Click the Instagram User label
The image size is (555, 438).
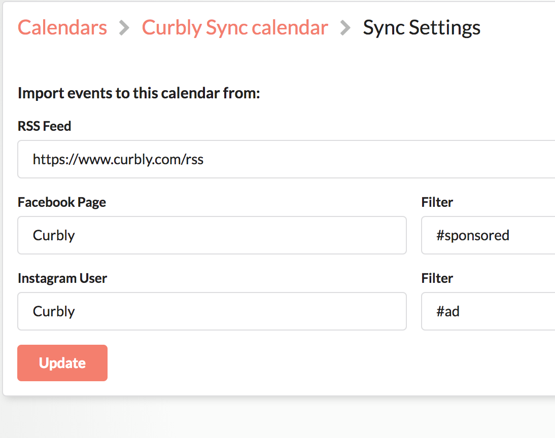coord(62,278)
